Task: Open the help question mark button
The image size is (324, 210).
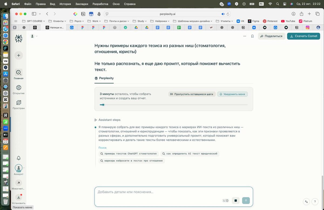Action: point(315,201)
